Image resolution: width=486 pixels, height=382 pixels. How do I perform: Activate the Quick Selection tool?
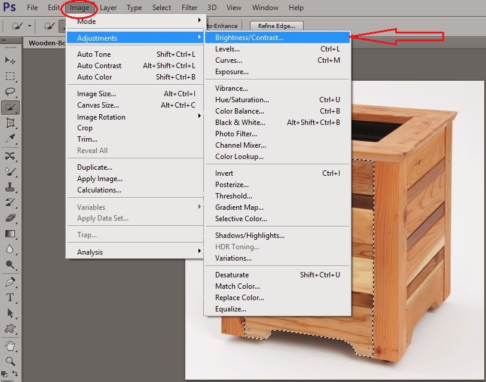(10, 108)
